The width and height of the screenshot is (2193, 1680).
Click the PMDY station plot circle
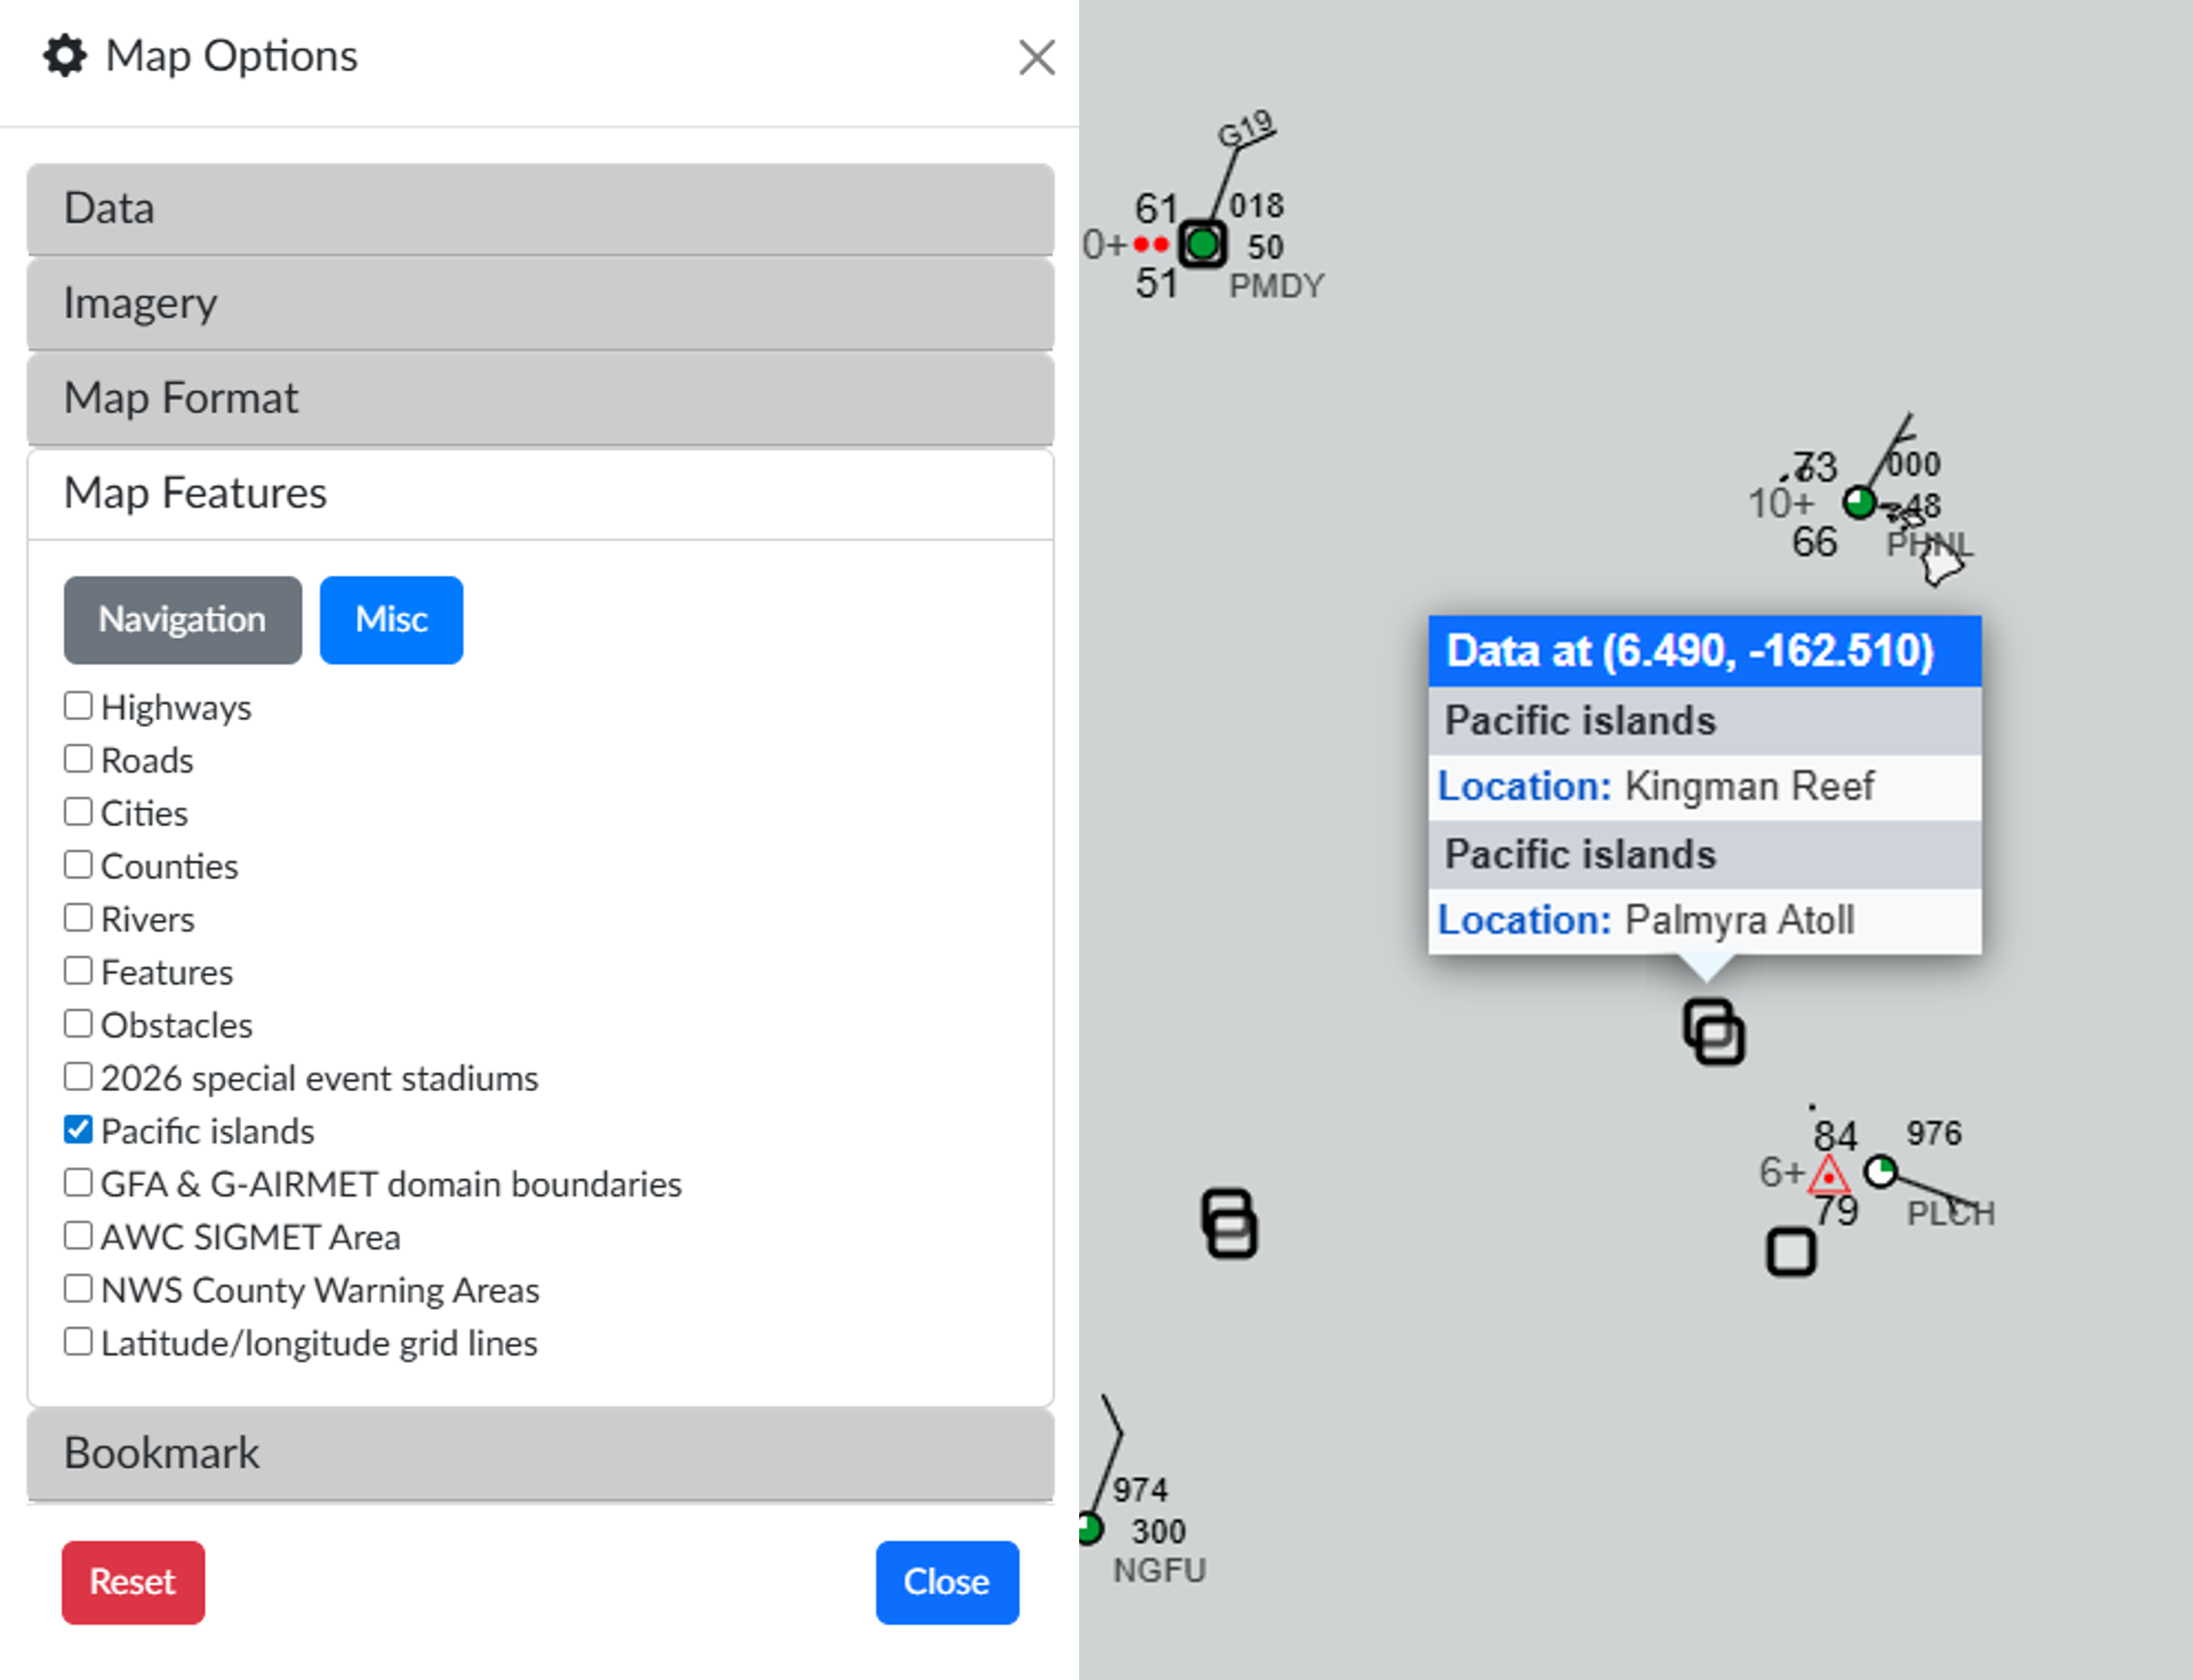click(1202, 244)
